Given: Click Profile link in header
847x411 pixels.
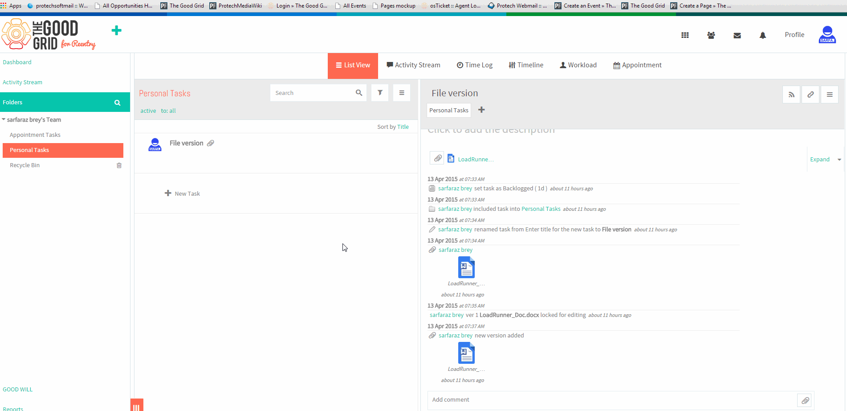Looking at the screenshot, I should click(x=794, y=35).
